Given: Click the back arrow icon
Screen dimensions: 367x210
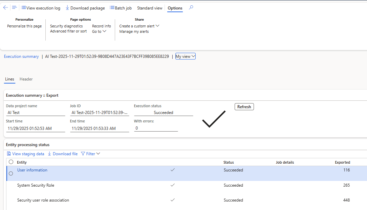Looking at the screenshot, I should coord(5,7).
